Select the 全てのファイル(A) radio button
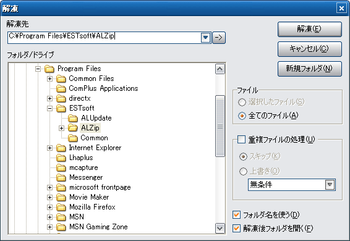The width and height of the screenshot is (350, 241). [x=242, y=116]
